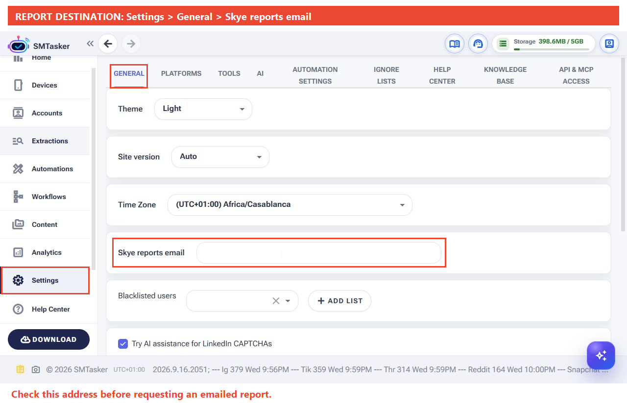This screenshot has width=627, height=403.
Task: Open the API & MCP ACCESS tab
Action: tap(576, 75)
